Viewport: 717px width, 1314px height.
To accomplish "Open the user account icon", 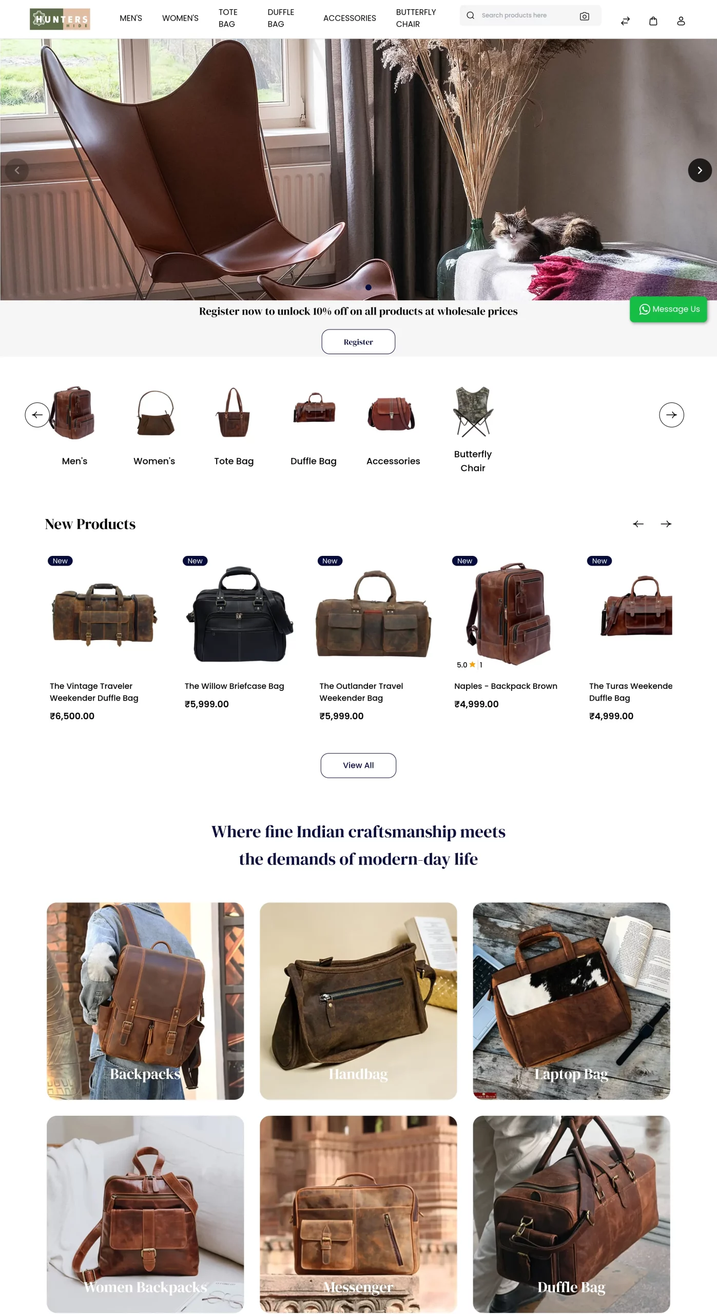I will [x=681, y=21].
